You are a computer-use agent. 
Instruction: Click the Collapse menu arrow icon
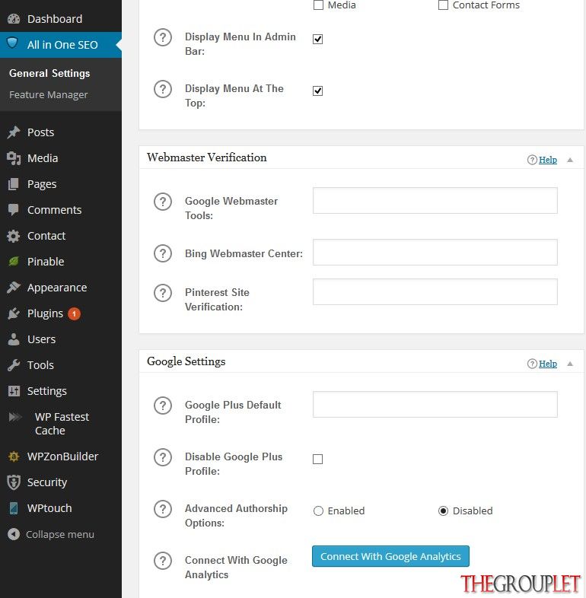tap(14, 534)
